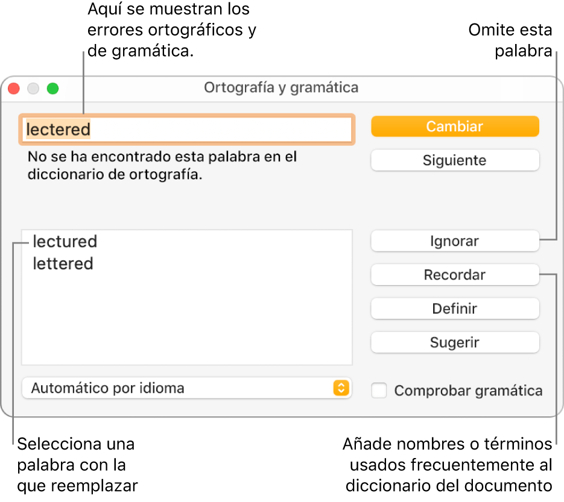Click Recordar to learn the word
The image size is (564, 502).
tap(455, 275)
